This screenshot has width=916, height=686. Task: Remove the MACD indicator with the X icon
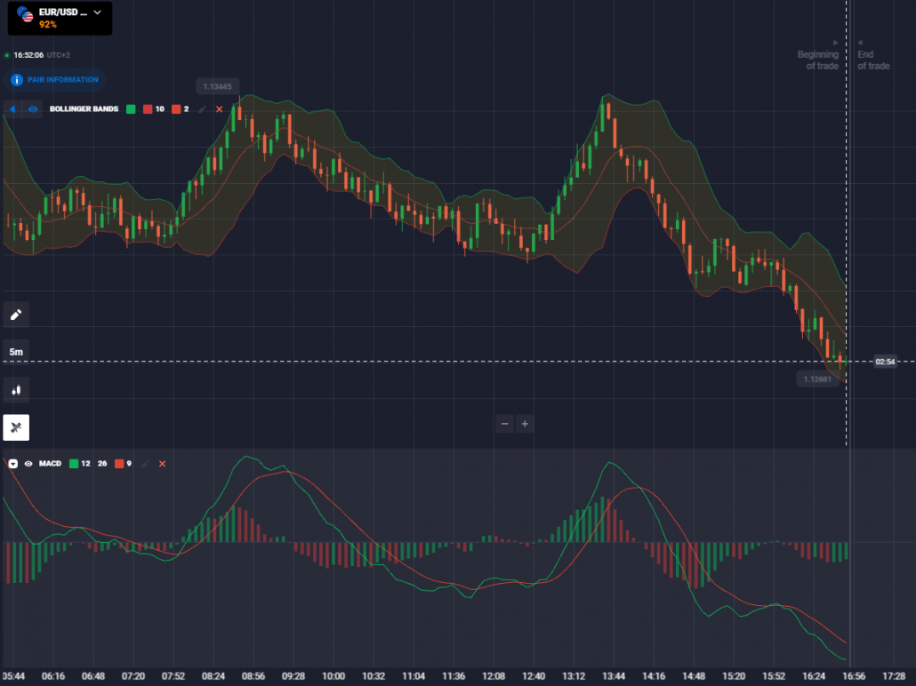162,463
